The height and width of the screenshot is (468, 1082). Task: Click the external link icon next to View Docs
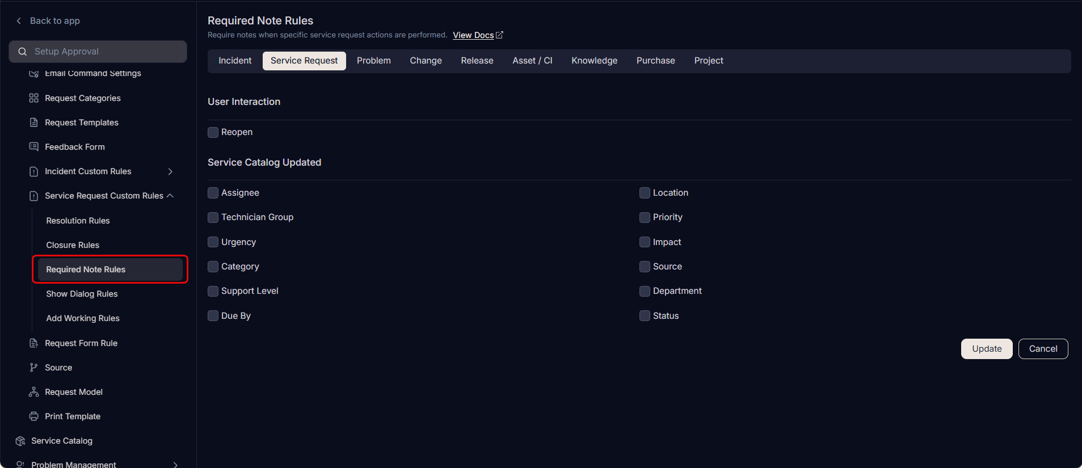pyautogui.click(x=499, y=35)
